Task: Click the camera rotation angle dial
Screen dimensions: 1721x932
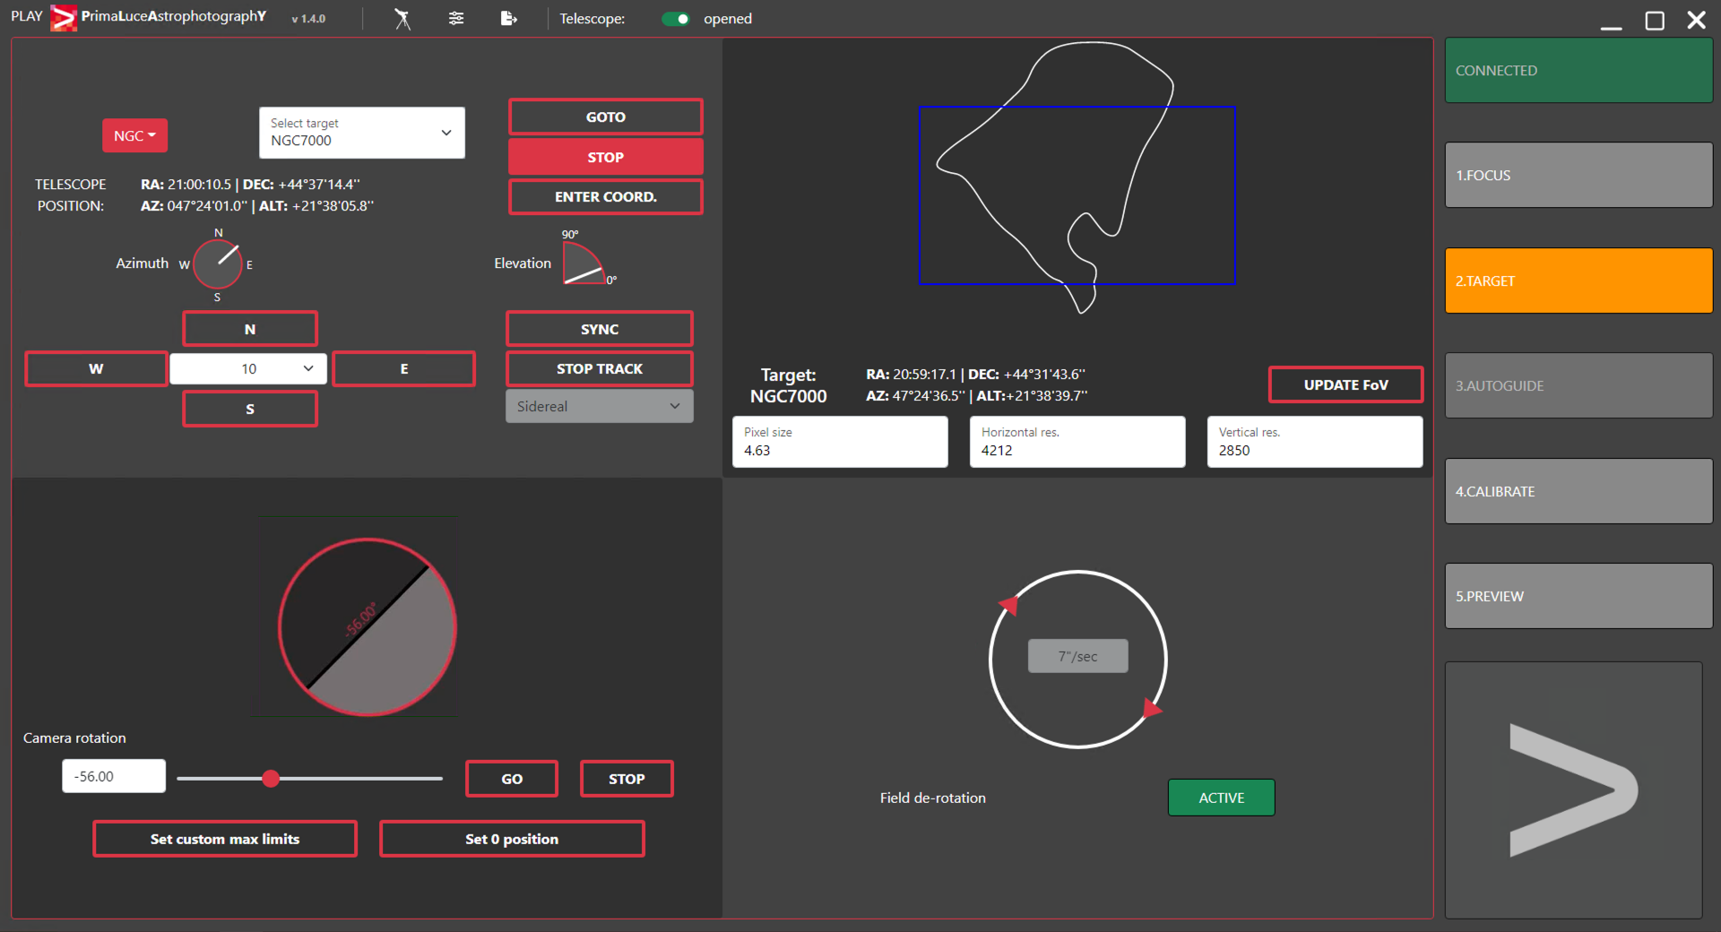Action: pos(368,627)
